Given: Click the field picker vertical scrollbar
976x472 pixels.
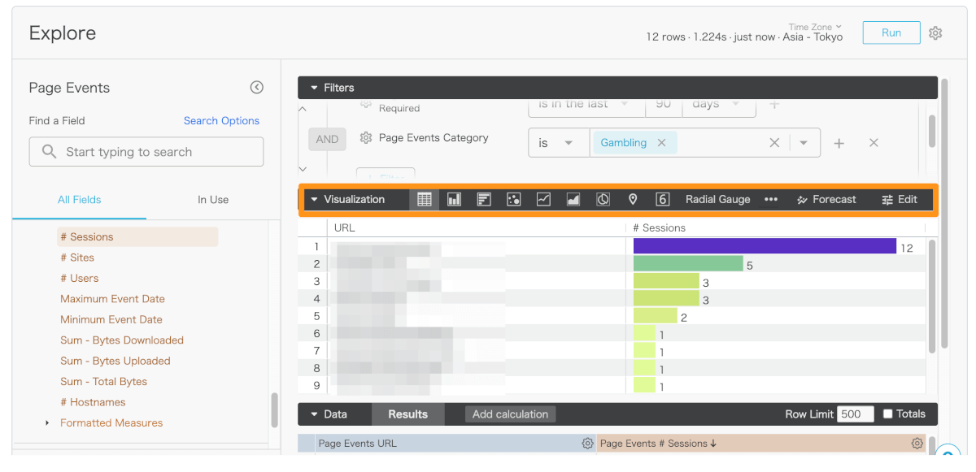Looking at the screenshot, I should click(274, 409).
